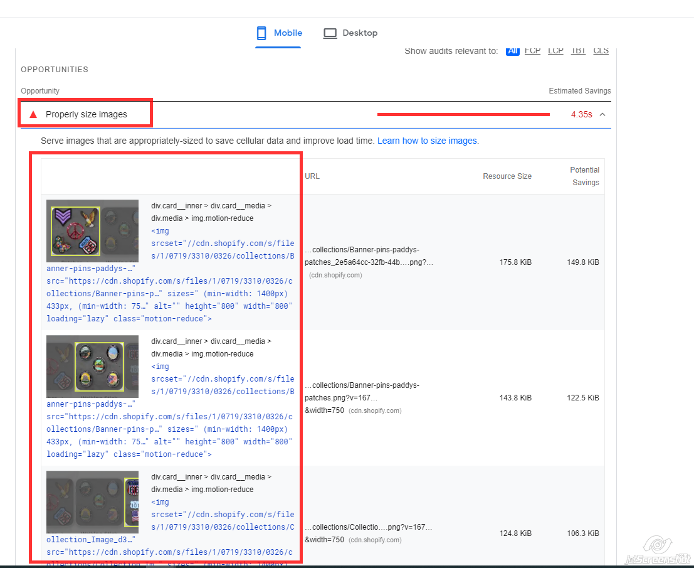
Task: Click the red triangle warning icon
Action: (x=33, y=114)
